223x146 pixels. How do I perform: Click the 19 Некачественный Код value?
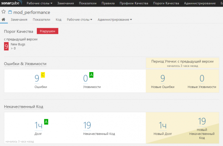pos(87,125)
